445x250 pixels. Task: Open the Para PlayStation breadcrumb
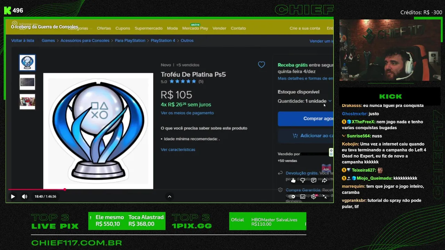point(130,41)
